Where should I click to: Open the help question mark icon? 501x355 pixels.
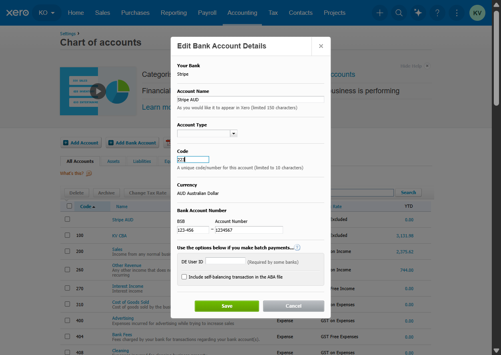click(x=437, y=13)
